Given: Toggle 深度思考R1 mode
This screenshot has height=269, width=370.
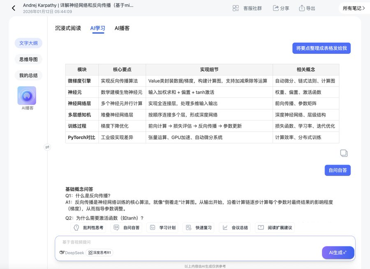Looking at the screenshot, I should (x=100, y=253).
